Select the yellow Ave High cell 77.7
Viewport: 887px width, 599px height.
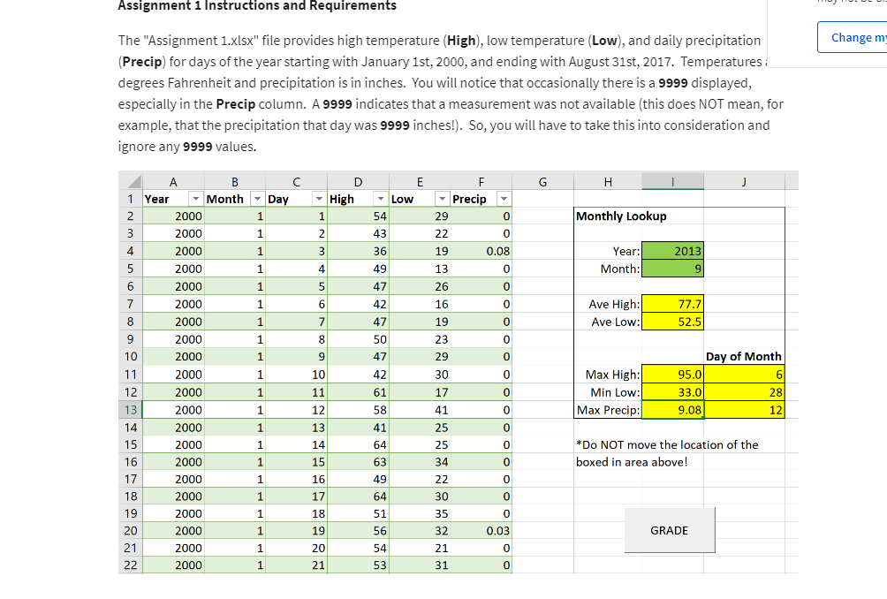tap(672, 303)
